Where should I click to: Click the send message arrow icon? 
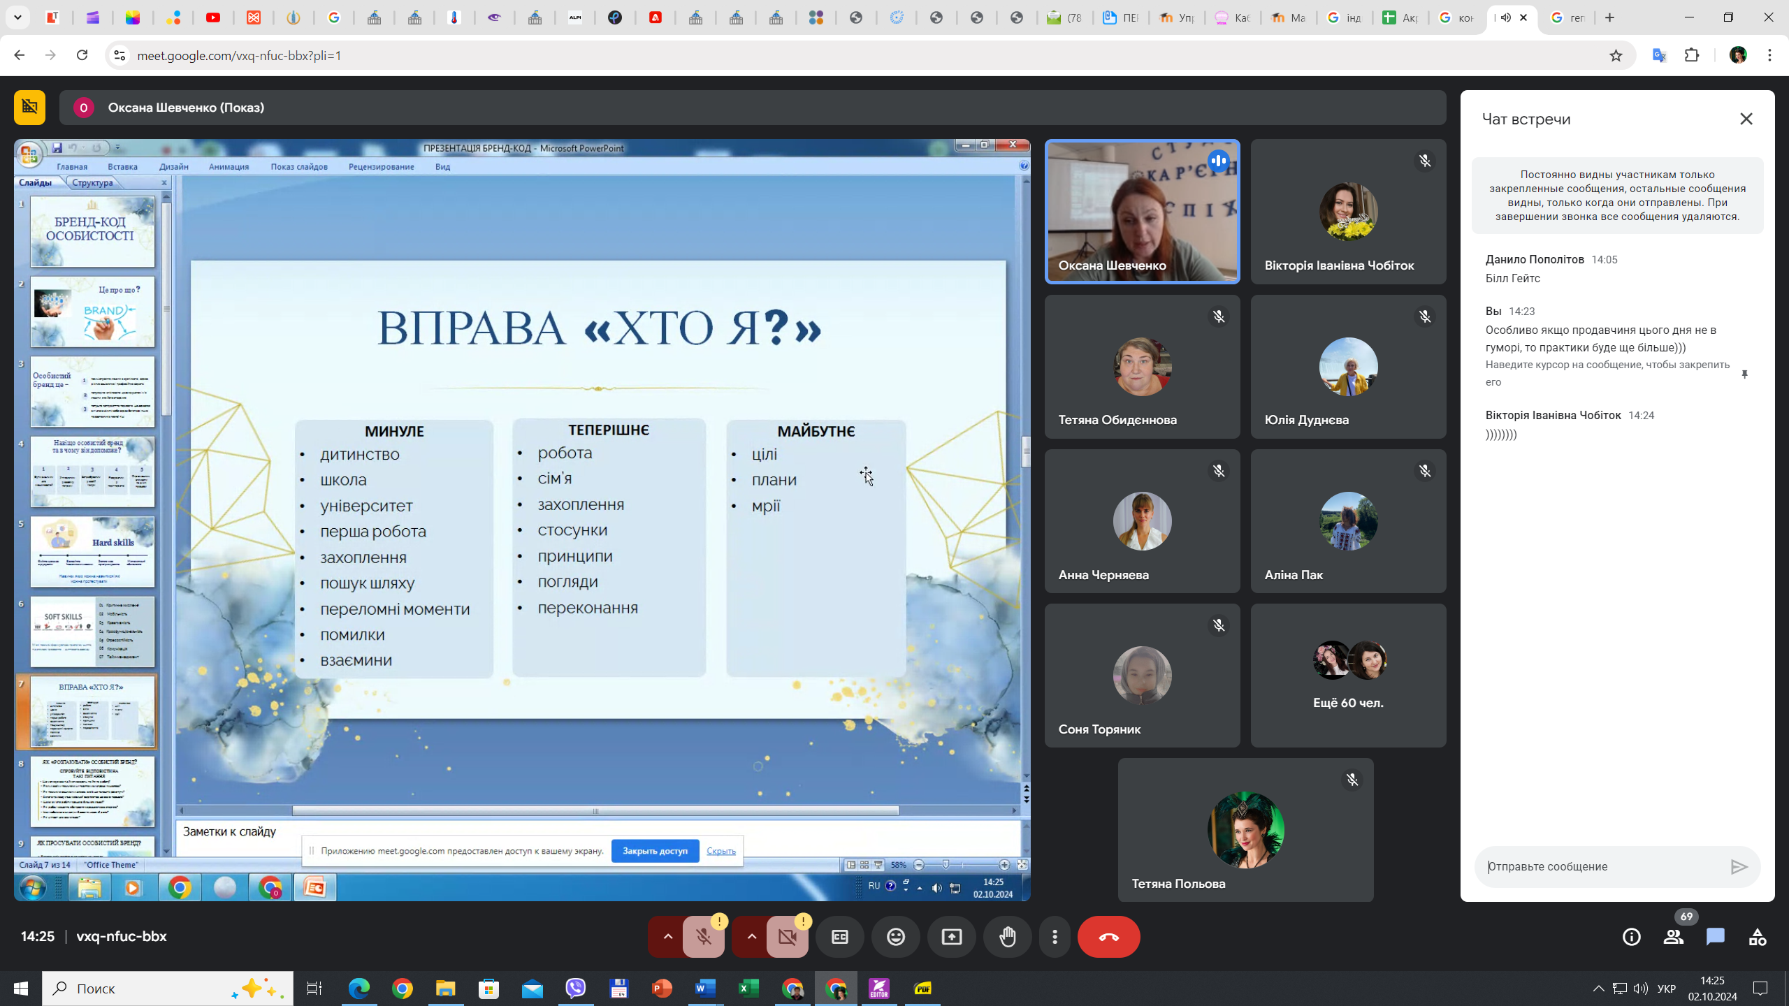point(1739,867)
